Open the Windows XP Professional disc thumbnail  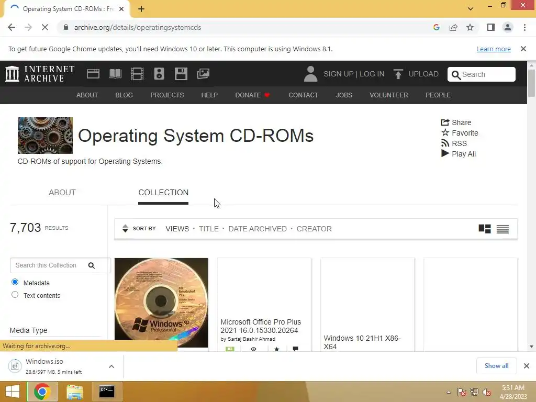point(161,303)
